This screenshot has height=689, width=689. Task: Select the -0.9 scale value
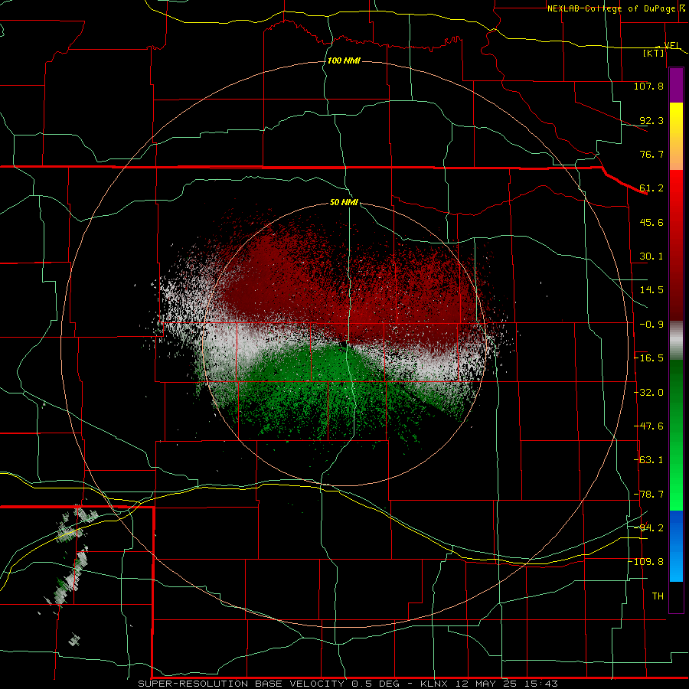pyautogui.click(x=651, y=325)
